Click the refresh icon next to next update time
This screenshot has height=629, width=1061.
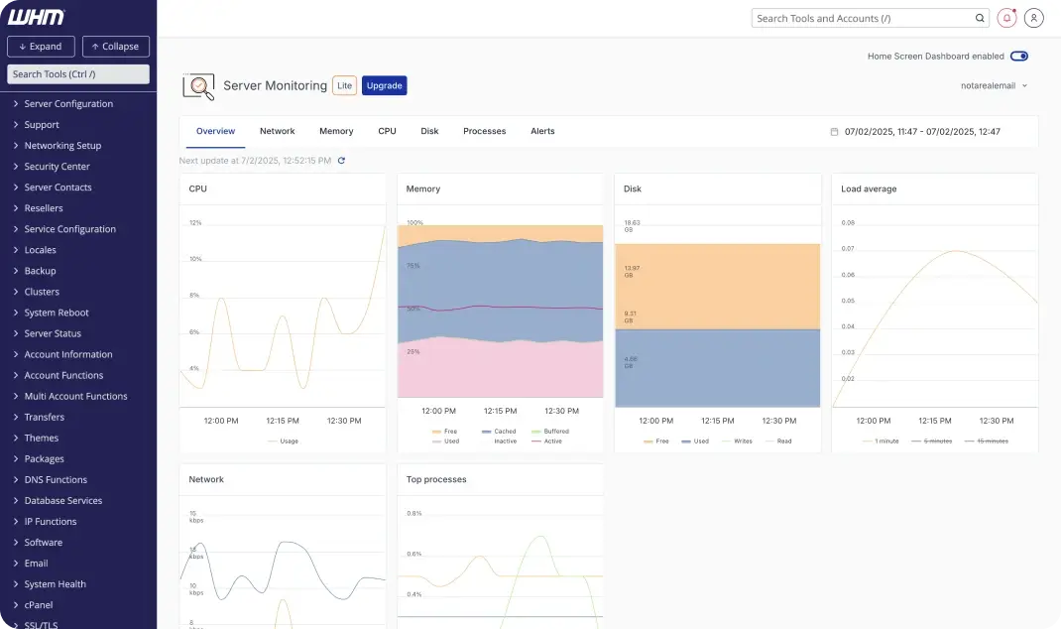[341, 160]
